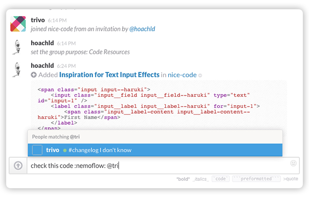The height and width of the screenshot is (201, 309).
Task: Click trivo's avatar square in the suggestion row
Action: point(37,150)
